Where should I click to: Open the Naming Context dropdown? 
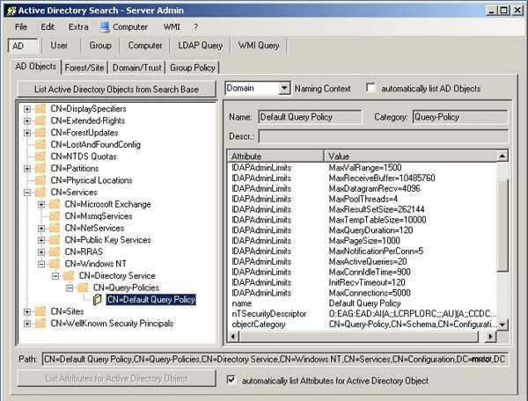click(x=283, y=89)
